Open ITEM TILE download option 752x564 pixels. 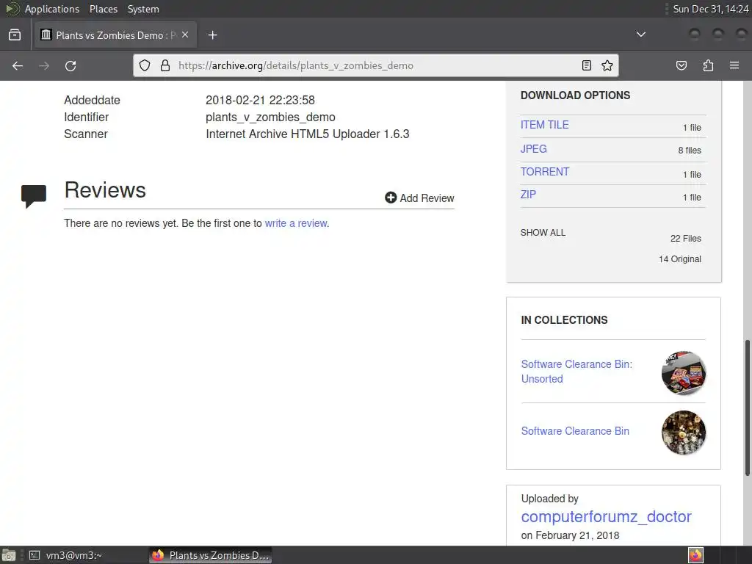pyautogui.click(x=545, y=125)
